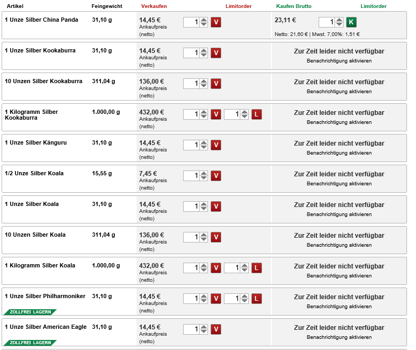Decrease sell quantity for 10 Unzen Kookaburra

tap(204, 86)
